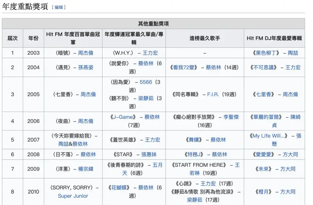Open F.I.R. link in 2005 row

[213, 94]
